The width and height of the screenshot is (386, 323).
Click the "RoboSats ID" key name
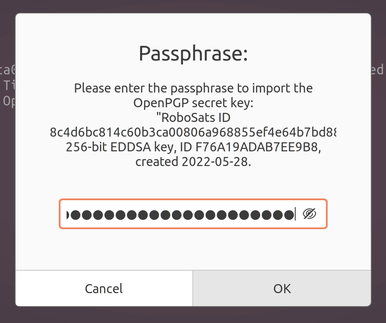193,118
